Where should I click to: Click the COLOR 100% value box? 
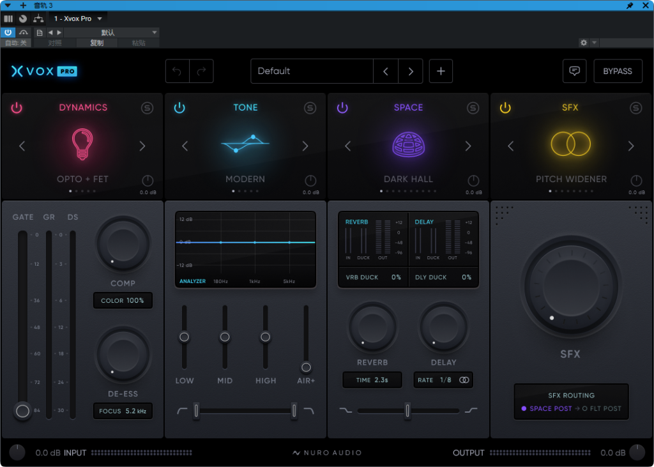click(x=123, y=300)
